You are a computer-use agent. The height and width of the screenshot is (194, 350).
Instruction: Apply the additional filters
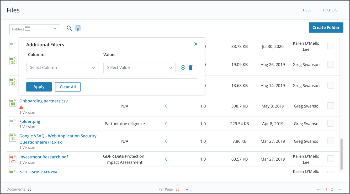pyautogui.click(x=39, y=87)
